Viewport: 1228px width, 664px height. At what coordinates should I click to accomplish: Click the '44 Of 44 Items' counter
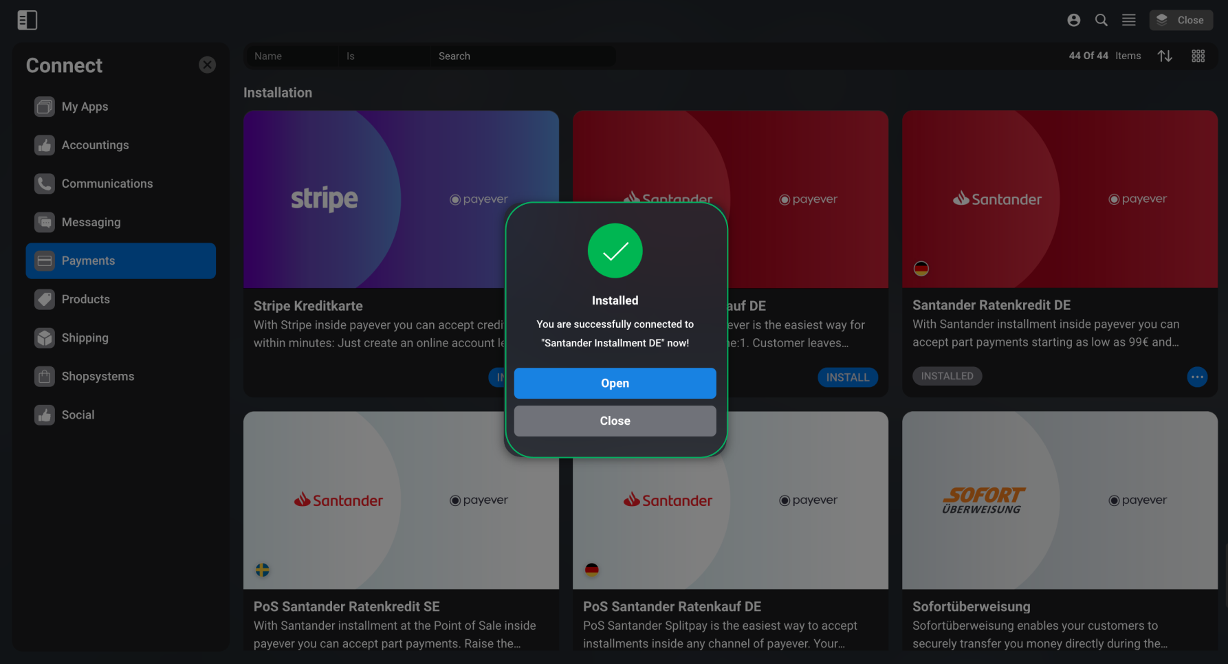[1105, 56]
